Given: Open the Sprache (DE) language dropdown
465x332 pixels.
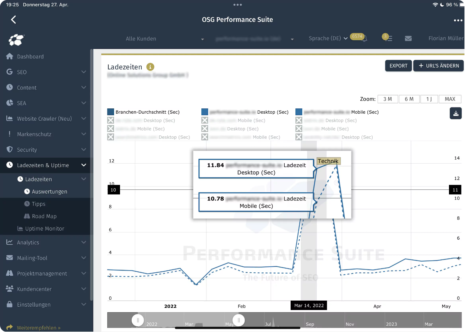Looking at the screenshot, I should pyautogui.click(x=328, y=38).
